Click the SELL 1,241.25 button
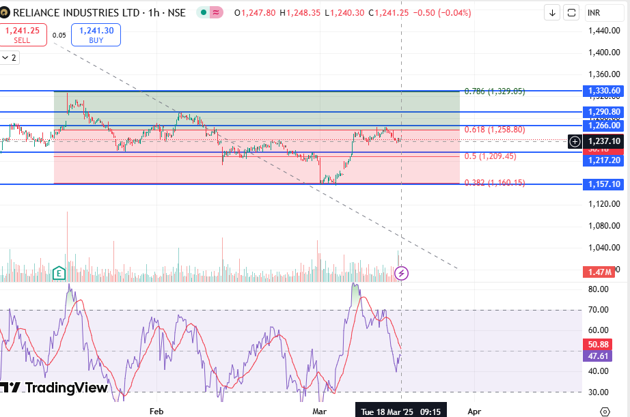The height and width of the screenshot is (417, 630). [x=23, y=35]
